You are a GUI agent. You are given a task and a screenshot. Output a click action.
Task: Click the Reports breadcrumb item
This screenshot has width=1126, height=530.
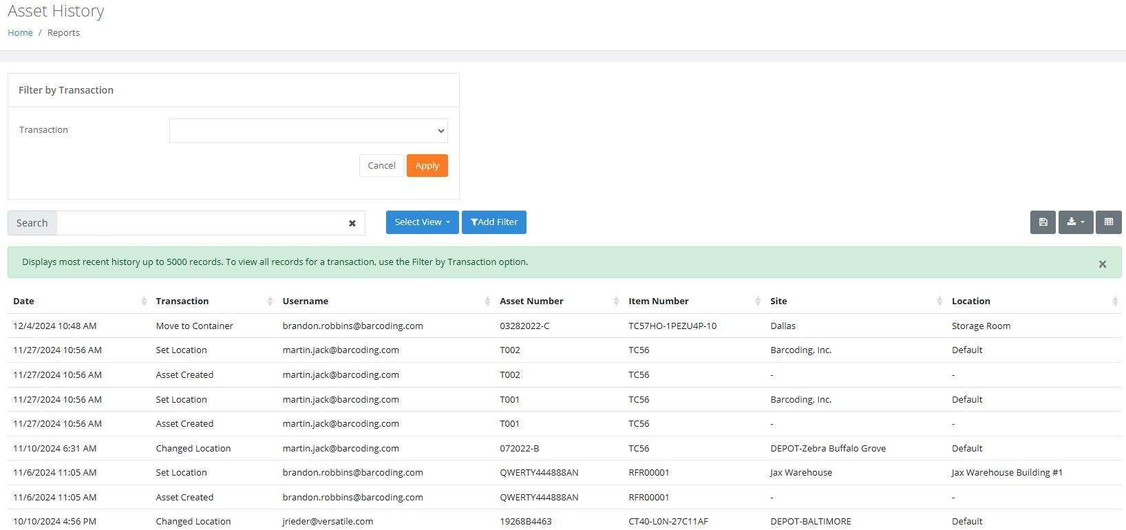[x=63, y=33]
